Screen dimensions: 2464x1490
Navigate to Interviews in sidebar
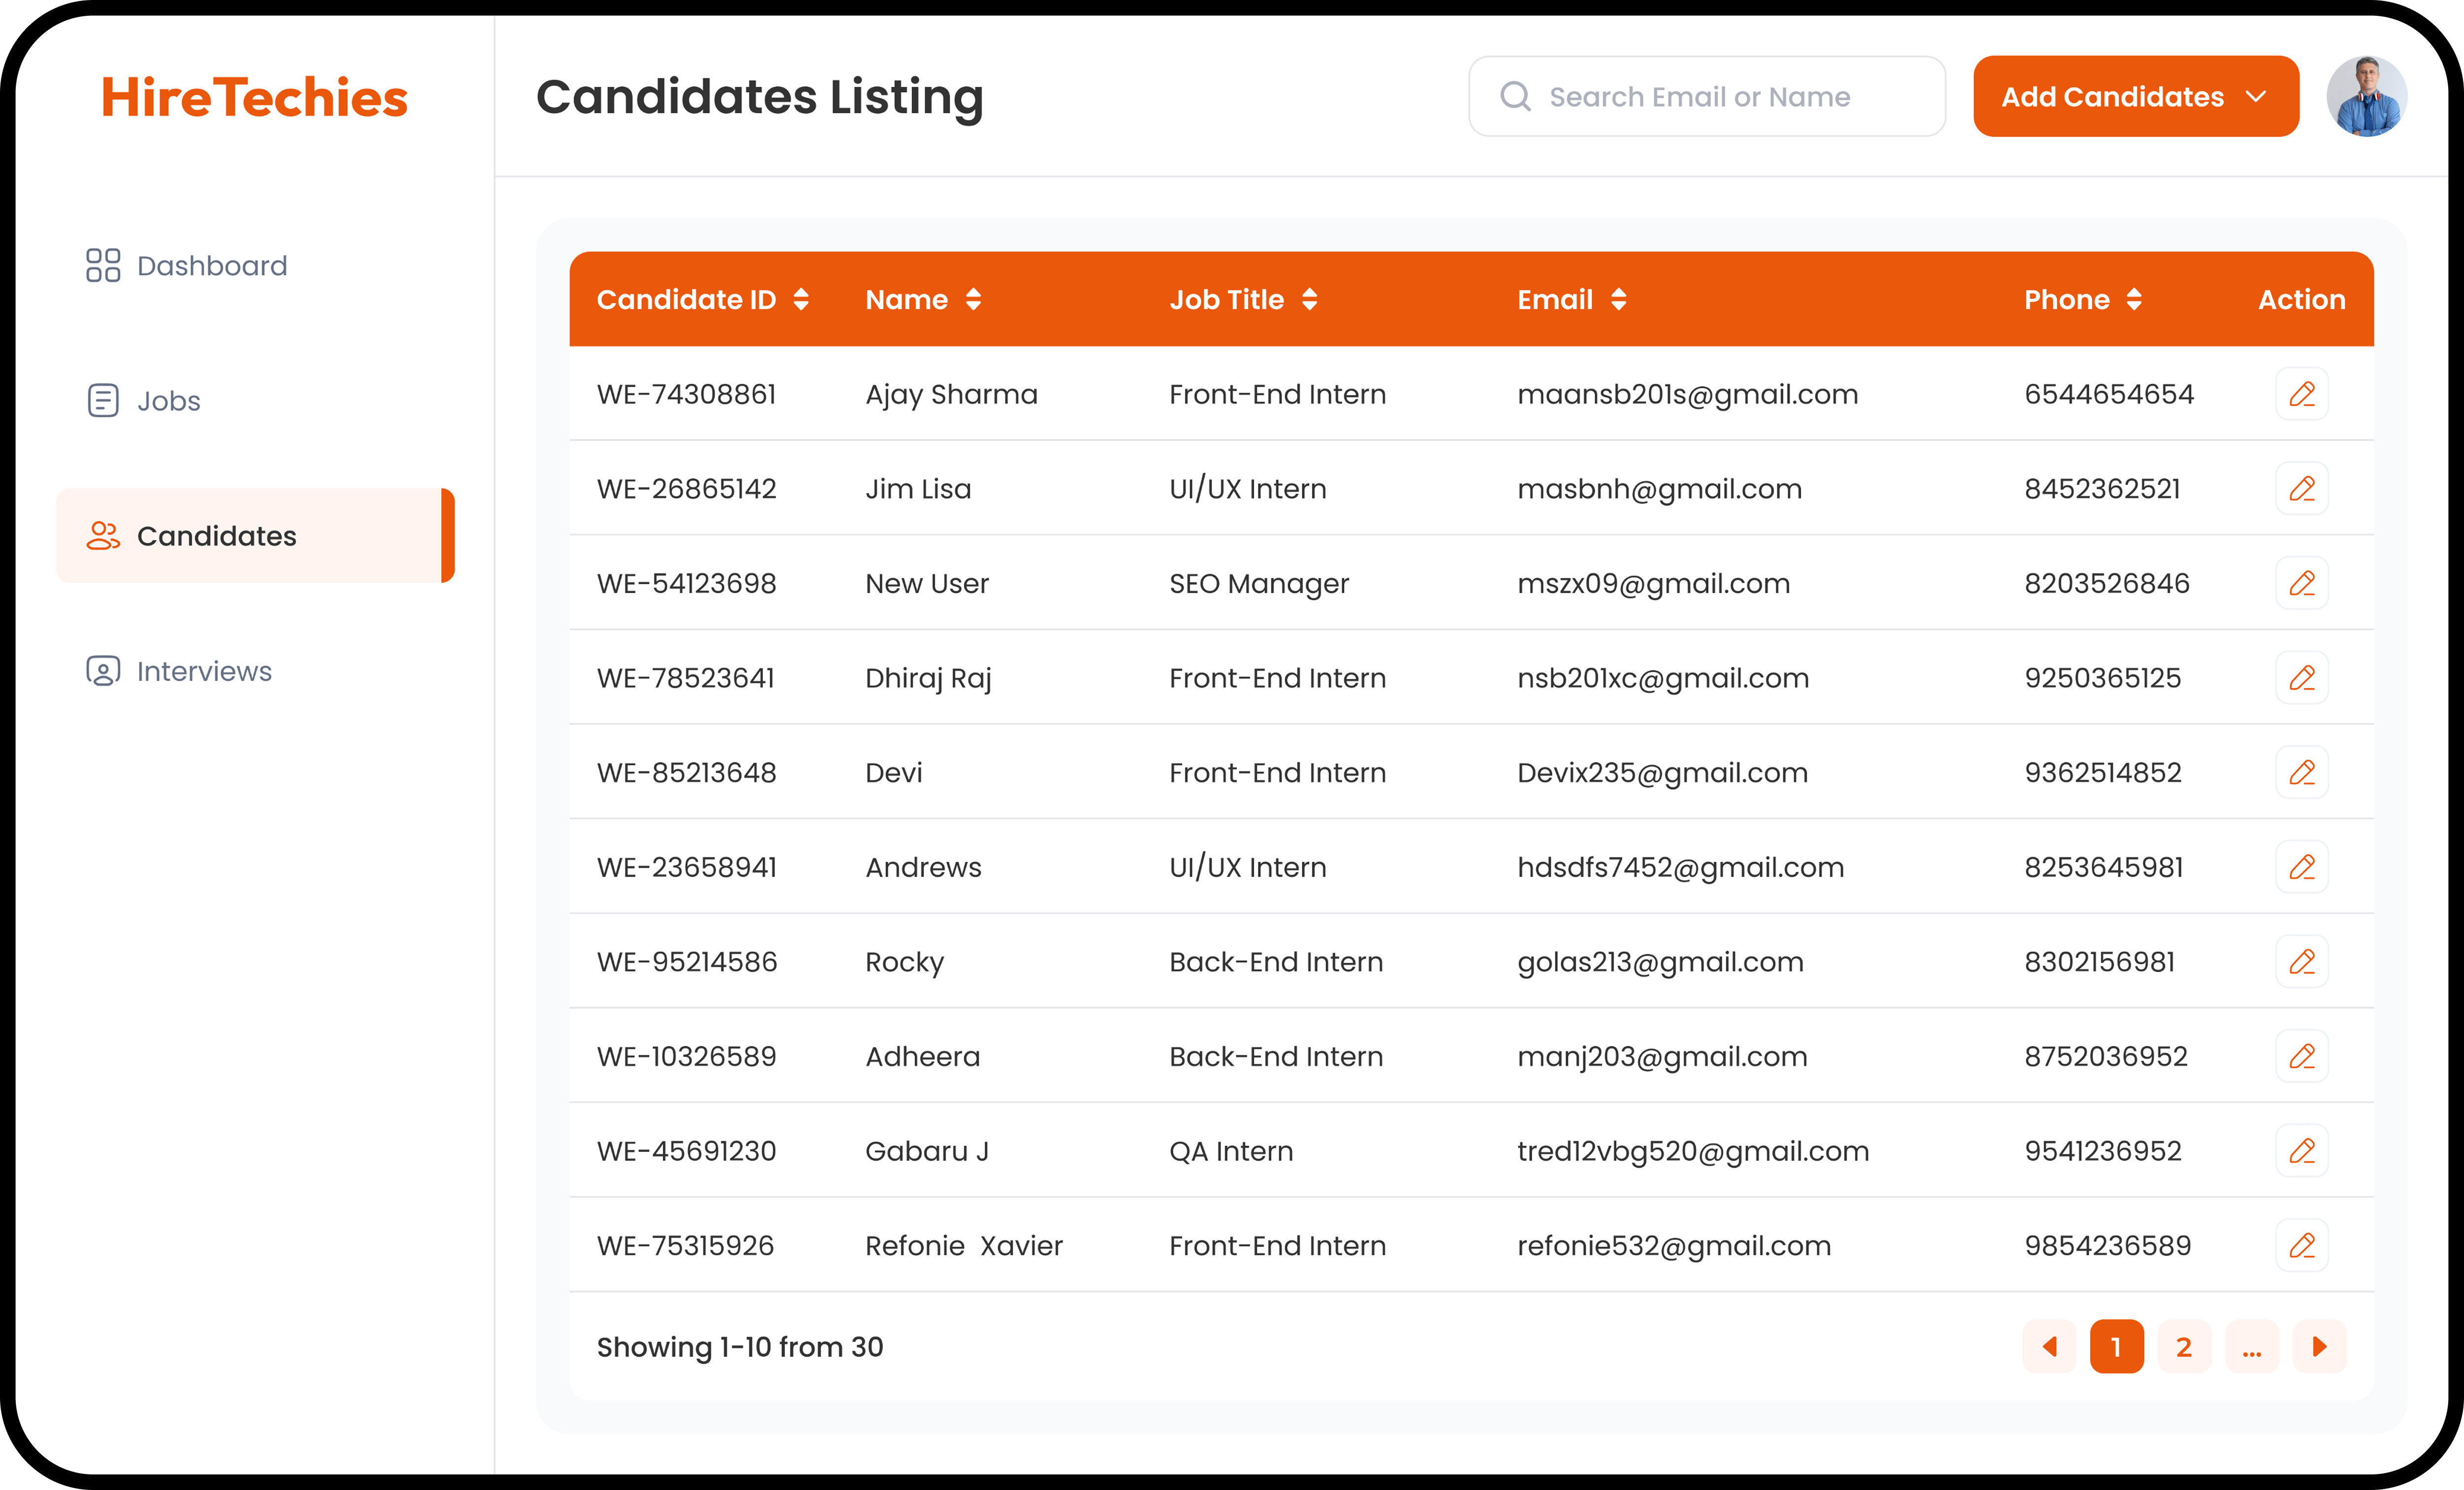(x=204, y=671)
